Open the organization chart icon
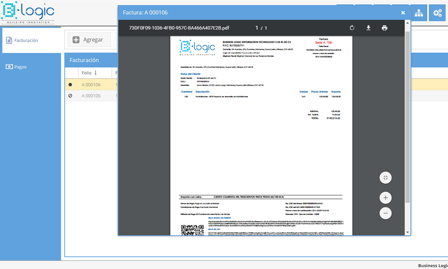The image size is (448, 269). pyautogui.click(x=419, y=13)
